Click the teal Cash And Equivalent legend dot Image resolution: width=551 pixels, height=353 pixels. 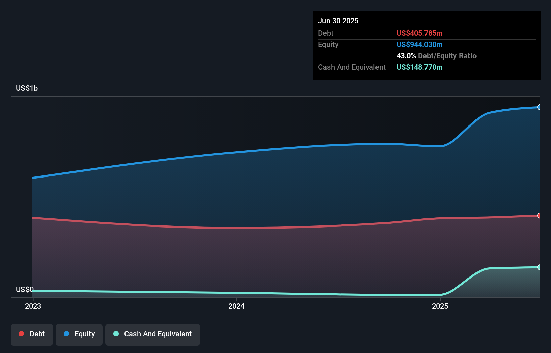pyautogui.click(x=116, y=334)
